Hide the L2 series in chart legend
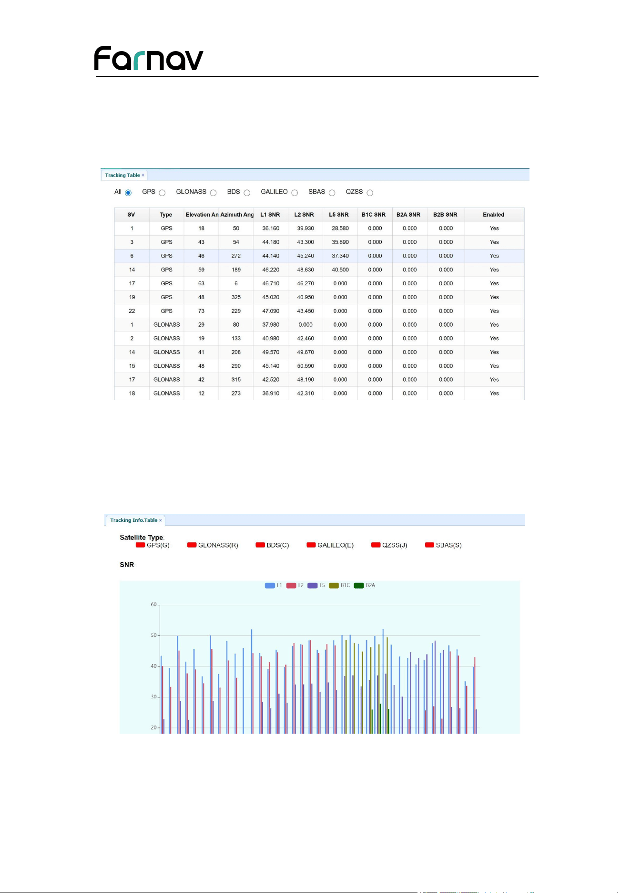The image size is (631, 893). (295, 585)
